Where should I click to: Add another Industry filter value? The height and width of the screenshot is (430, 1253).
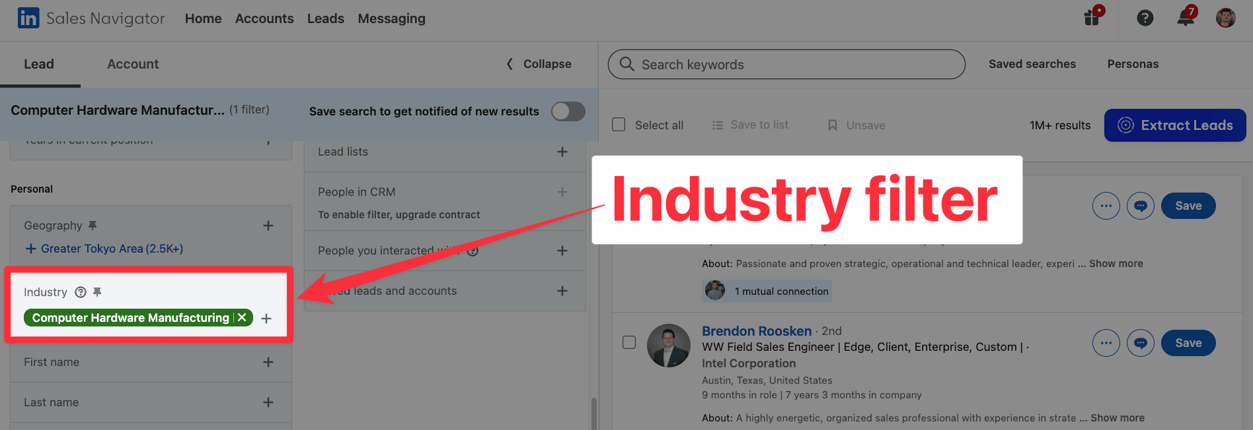pyautogui.click(x=266, y=319)
